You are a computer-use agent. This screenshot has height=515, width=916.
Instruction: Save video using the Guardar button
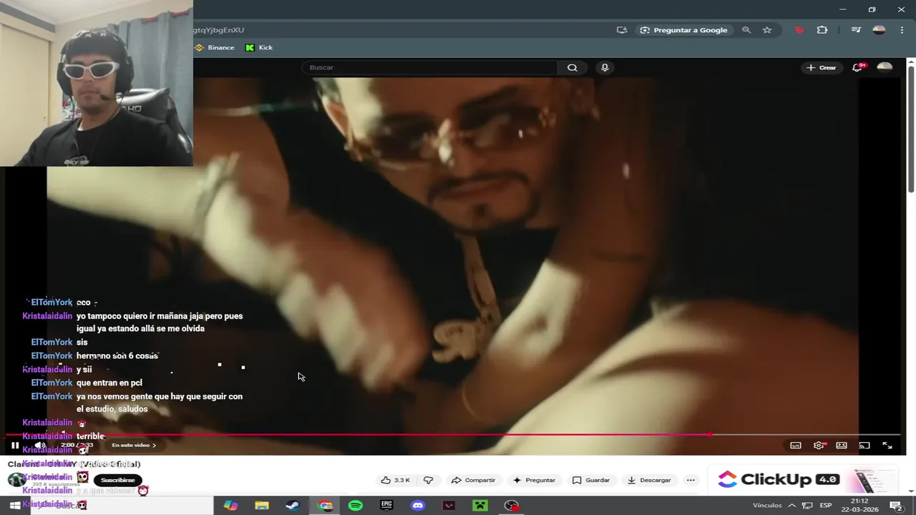coord(591,480)
